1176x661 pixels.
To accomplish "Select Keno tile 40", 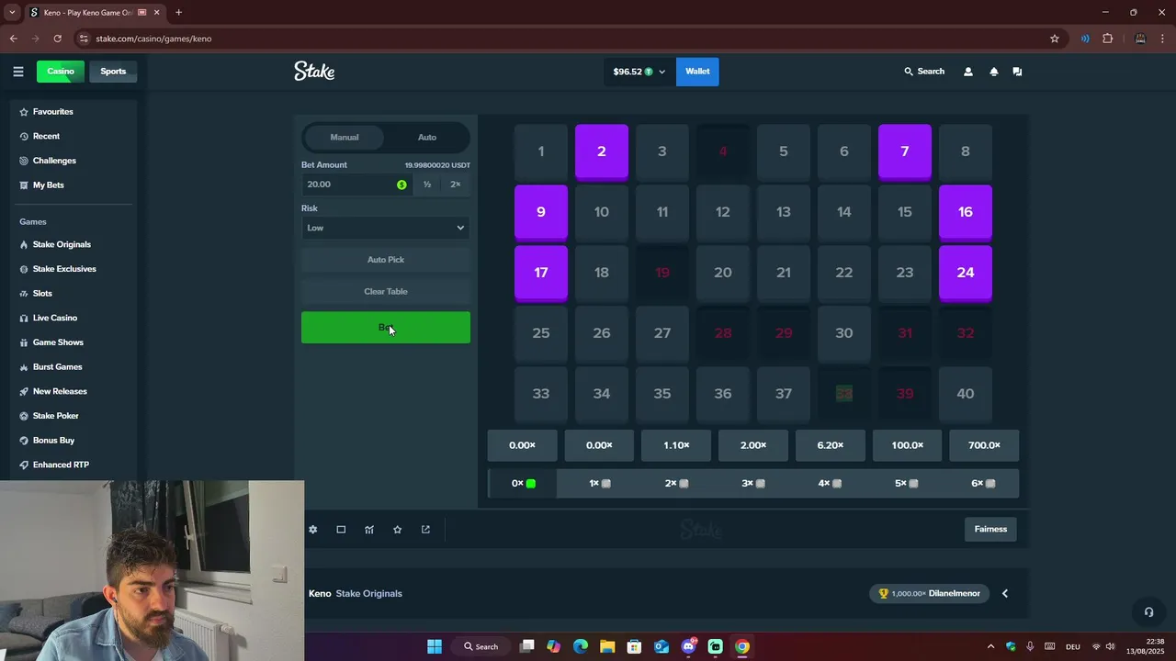I will [966, 394].
